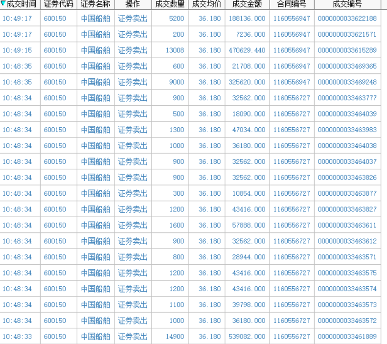
Task: Select trade number 0000000033464039
Action: point(347,114)
